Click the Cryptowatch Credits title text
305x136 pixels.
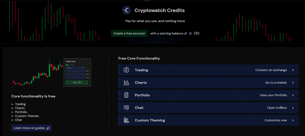(x=160, y=10)
